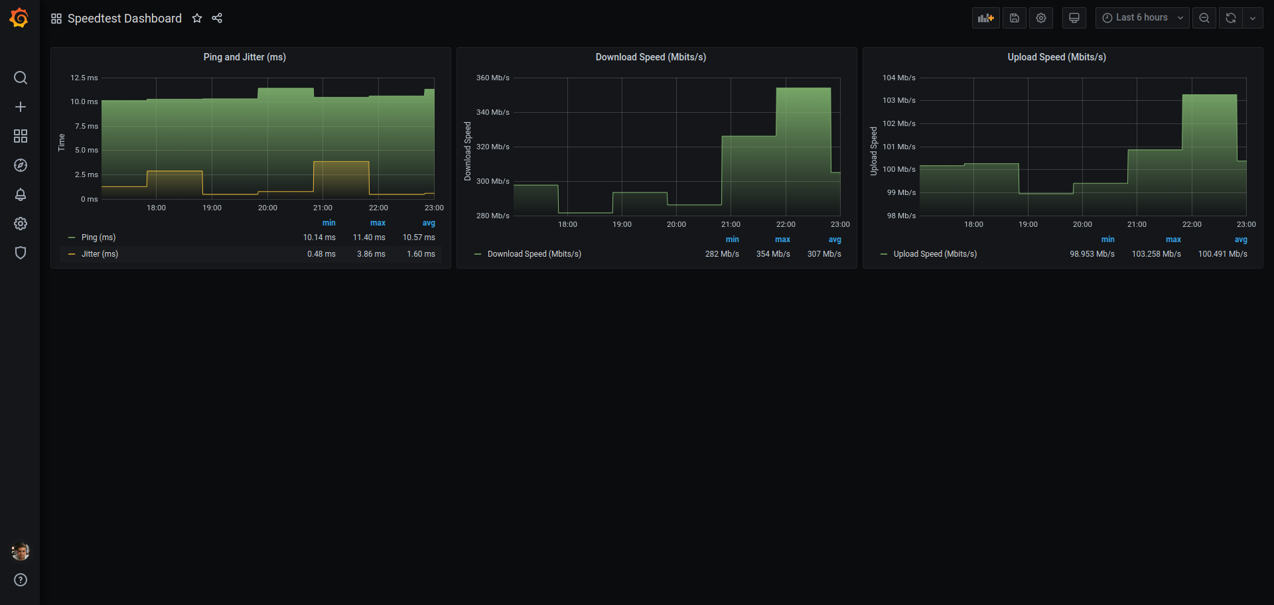Open dashboard settings gear in top toolbar
This screenshot has width=1274, height=605.
click(1041, 18)
